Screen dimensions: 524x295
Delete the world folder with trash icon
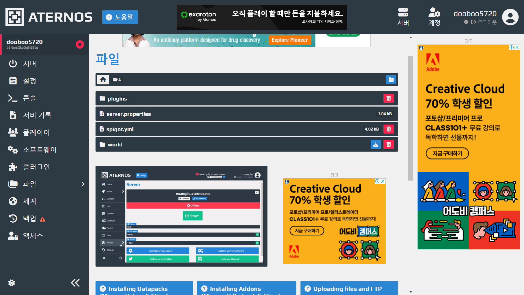388,144
